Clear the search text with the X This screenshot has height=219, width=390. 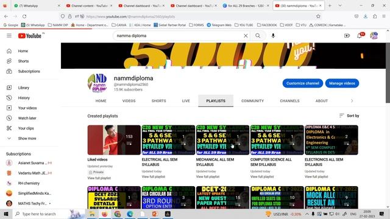coord(246,36)
